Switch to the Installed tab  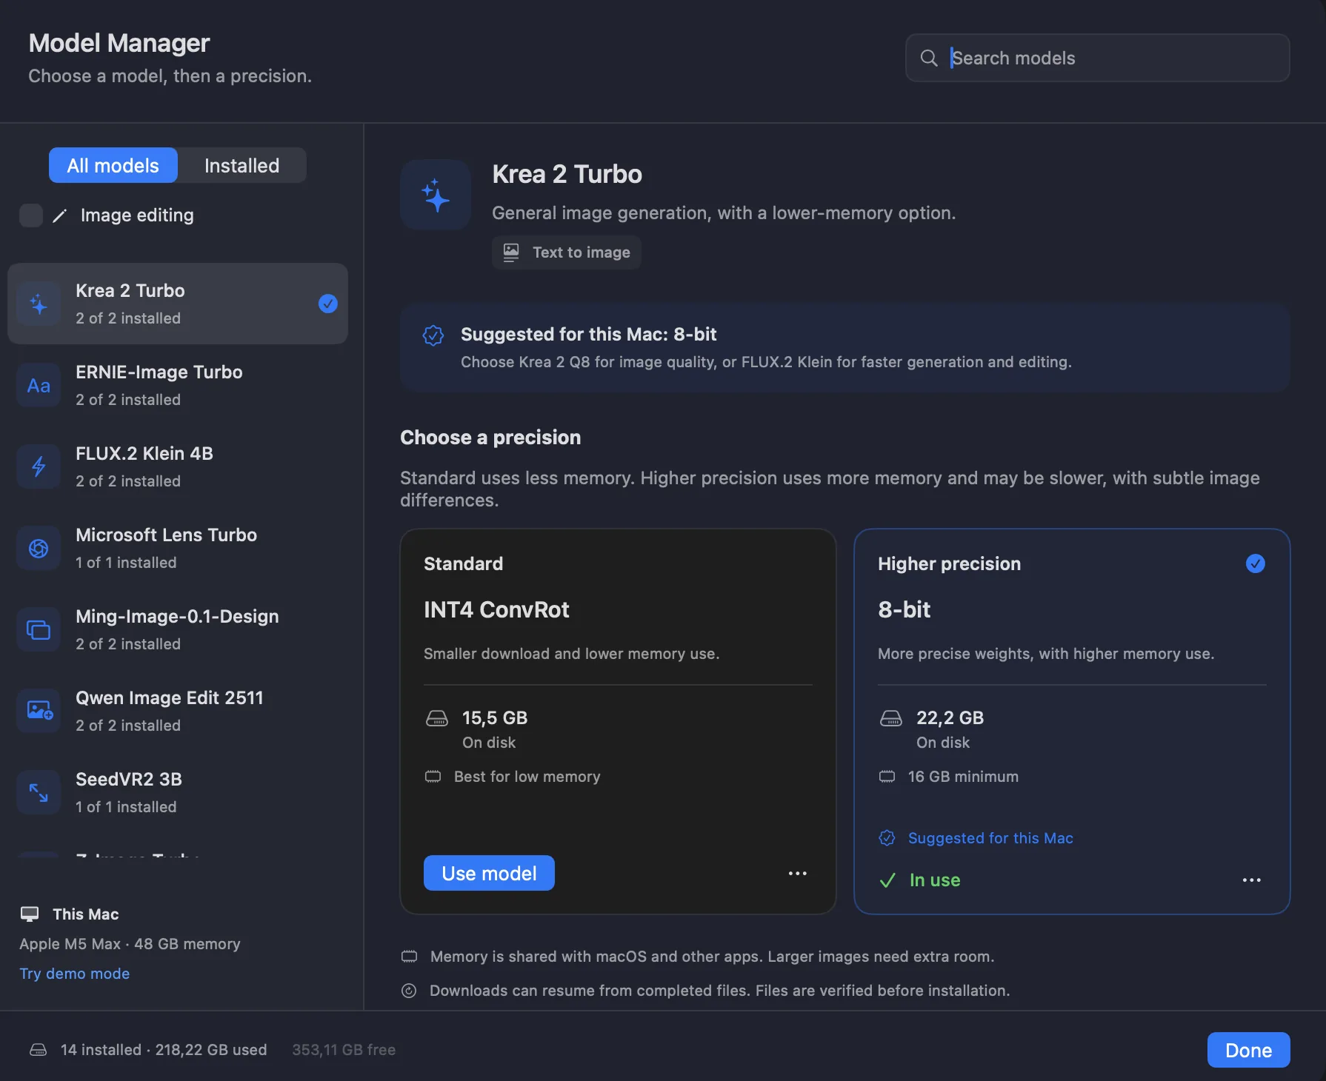tap(242, 165)
